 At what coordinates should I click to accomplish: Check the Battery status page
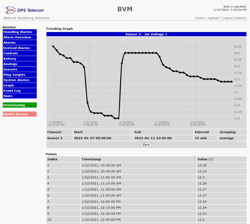tap(20, 58)
